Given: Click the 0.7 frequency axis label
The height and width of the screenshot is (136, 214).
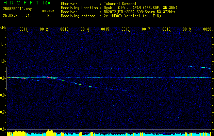Looking at the screenshot, I should (x=3, y=112).
